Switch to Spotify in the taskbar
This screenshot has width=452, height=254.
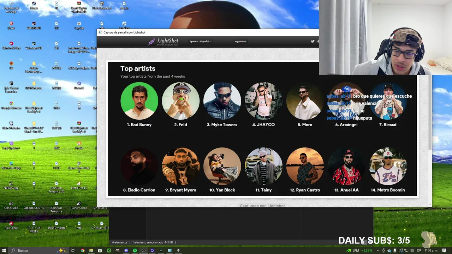[x=135, y=250]
